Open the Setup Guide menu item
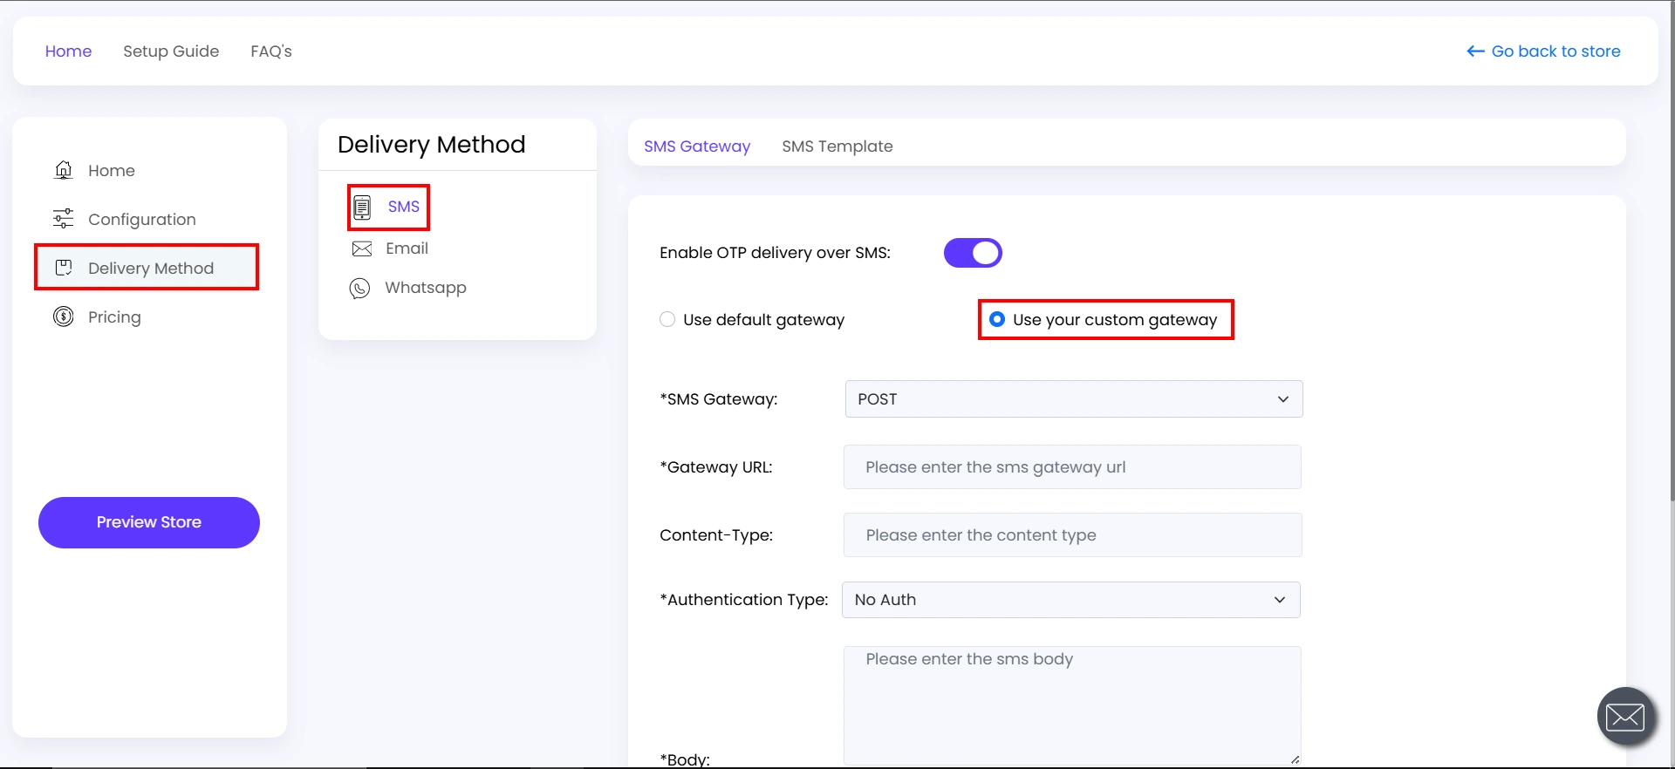This screenshot has width=1675, height=769. (171, 51)
